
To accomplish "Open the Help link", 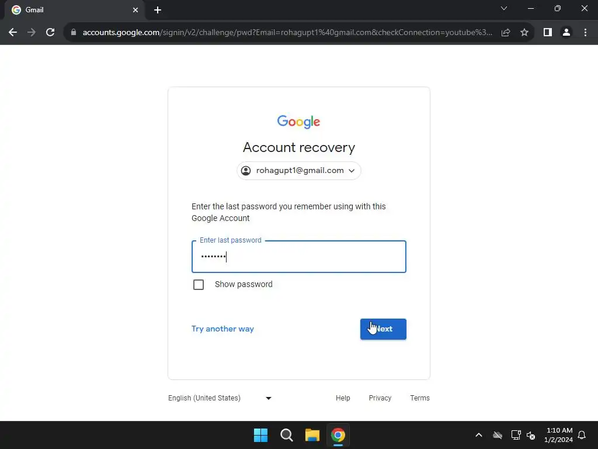I will [343, 398].
